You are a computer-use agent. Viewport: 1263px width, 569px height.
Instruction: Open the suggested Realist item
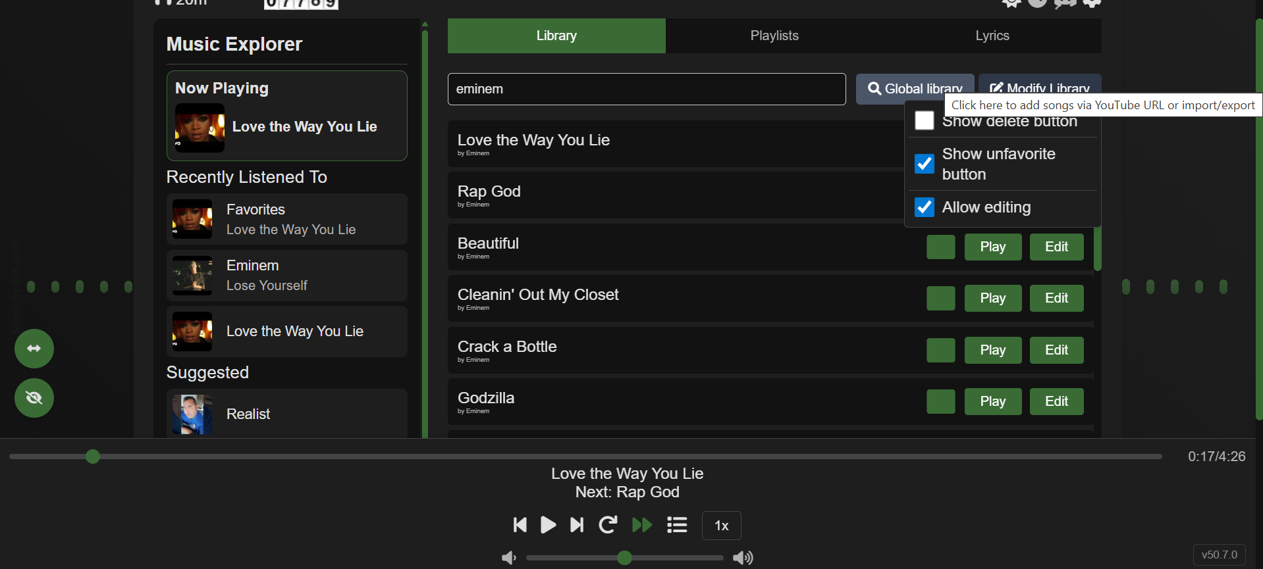click(287, 414)
